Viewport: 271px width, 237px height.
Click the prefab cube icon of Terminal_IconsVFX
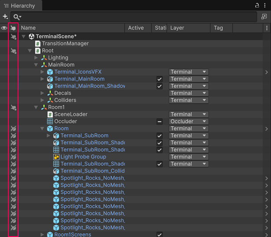(x=50, y=72)
